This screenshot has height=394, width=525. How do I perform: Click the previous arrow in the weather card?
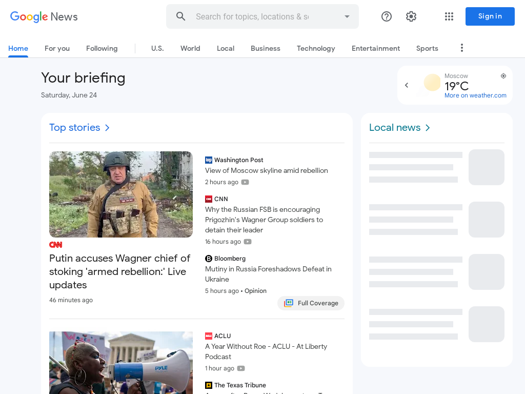pyautogui.click(x=407, y=85)
